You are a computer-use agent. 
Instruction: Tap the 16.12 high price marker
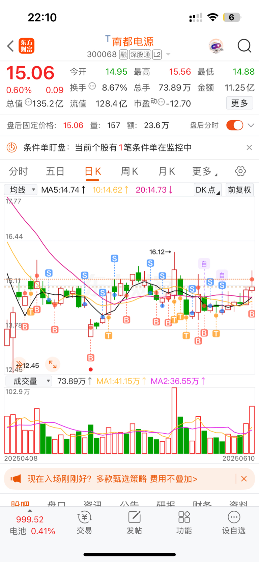[x=160, y=252]
